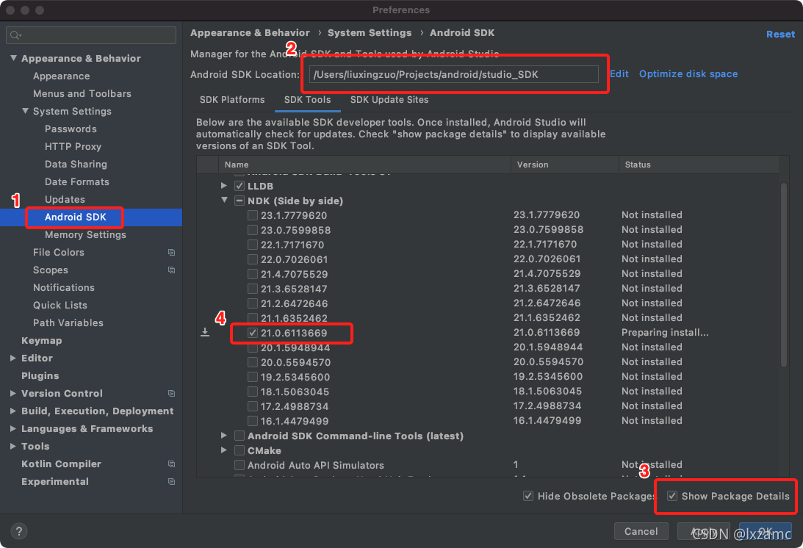The width and height of the screenshot is (803, 548).
Task: Collapse Appearance & Behavior tree section
Action: tap(14, 58)
